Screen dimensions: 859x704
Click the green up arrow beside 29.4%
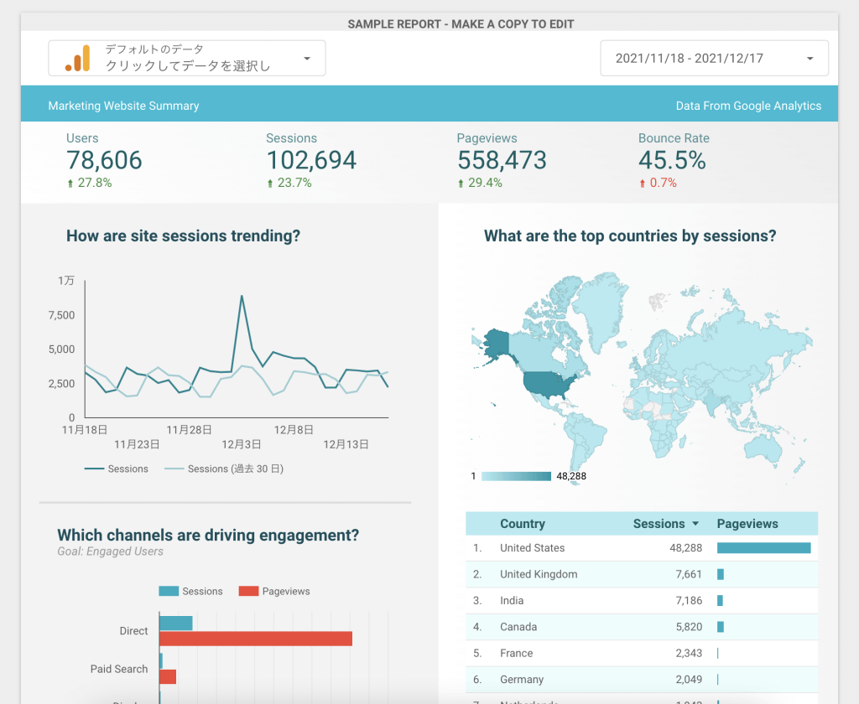coord(461,184)
